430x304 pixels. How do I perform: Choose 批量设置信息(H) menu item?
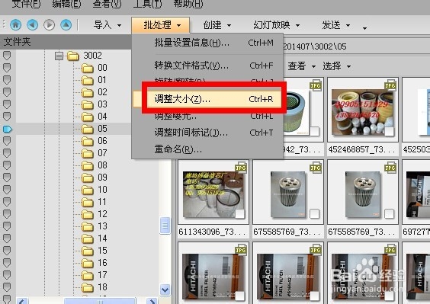(x=207, y=43)
